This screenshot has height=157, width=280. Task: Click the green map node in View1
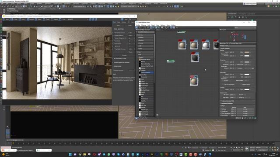(x=171, y=61)
